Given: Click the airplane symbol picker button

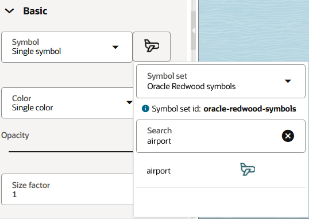Looking at the screenshot, I should pyautogui.click(x=152, y=47).
